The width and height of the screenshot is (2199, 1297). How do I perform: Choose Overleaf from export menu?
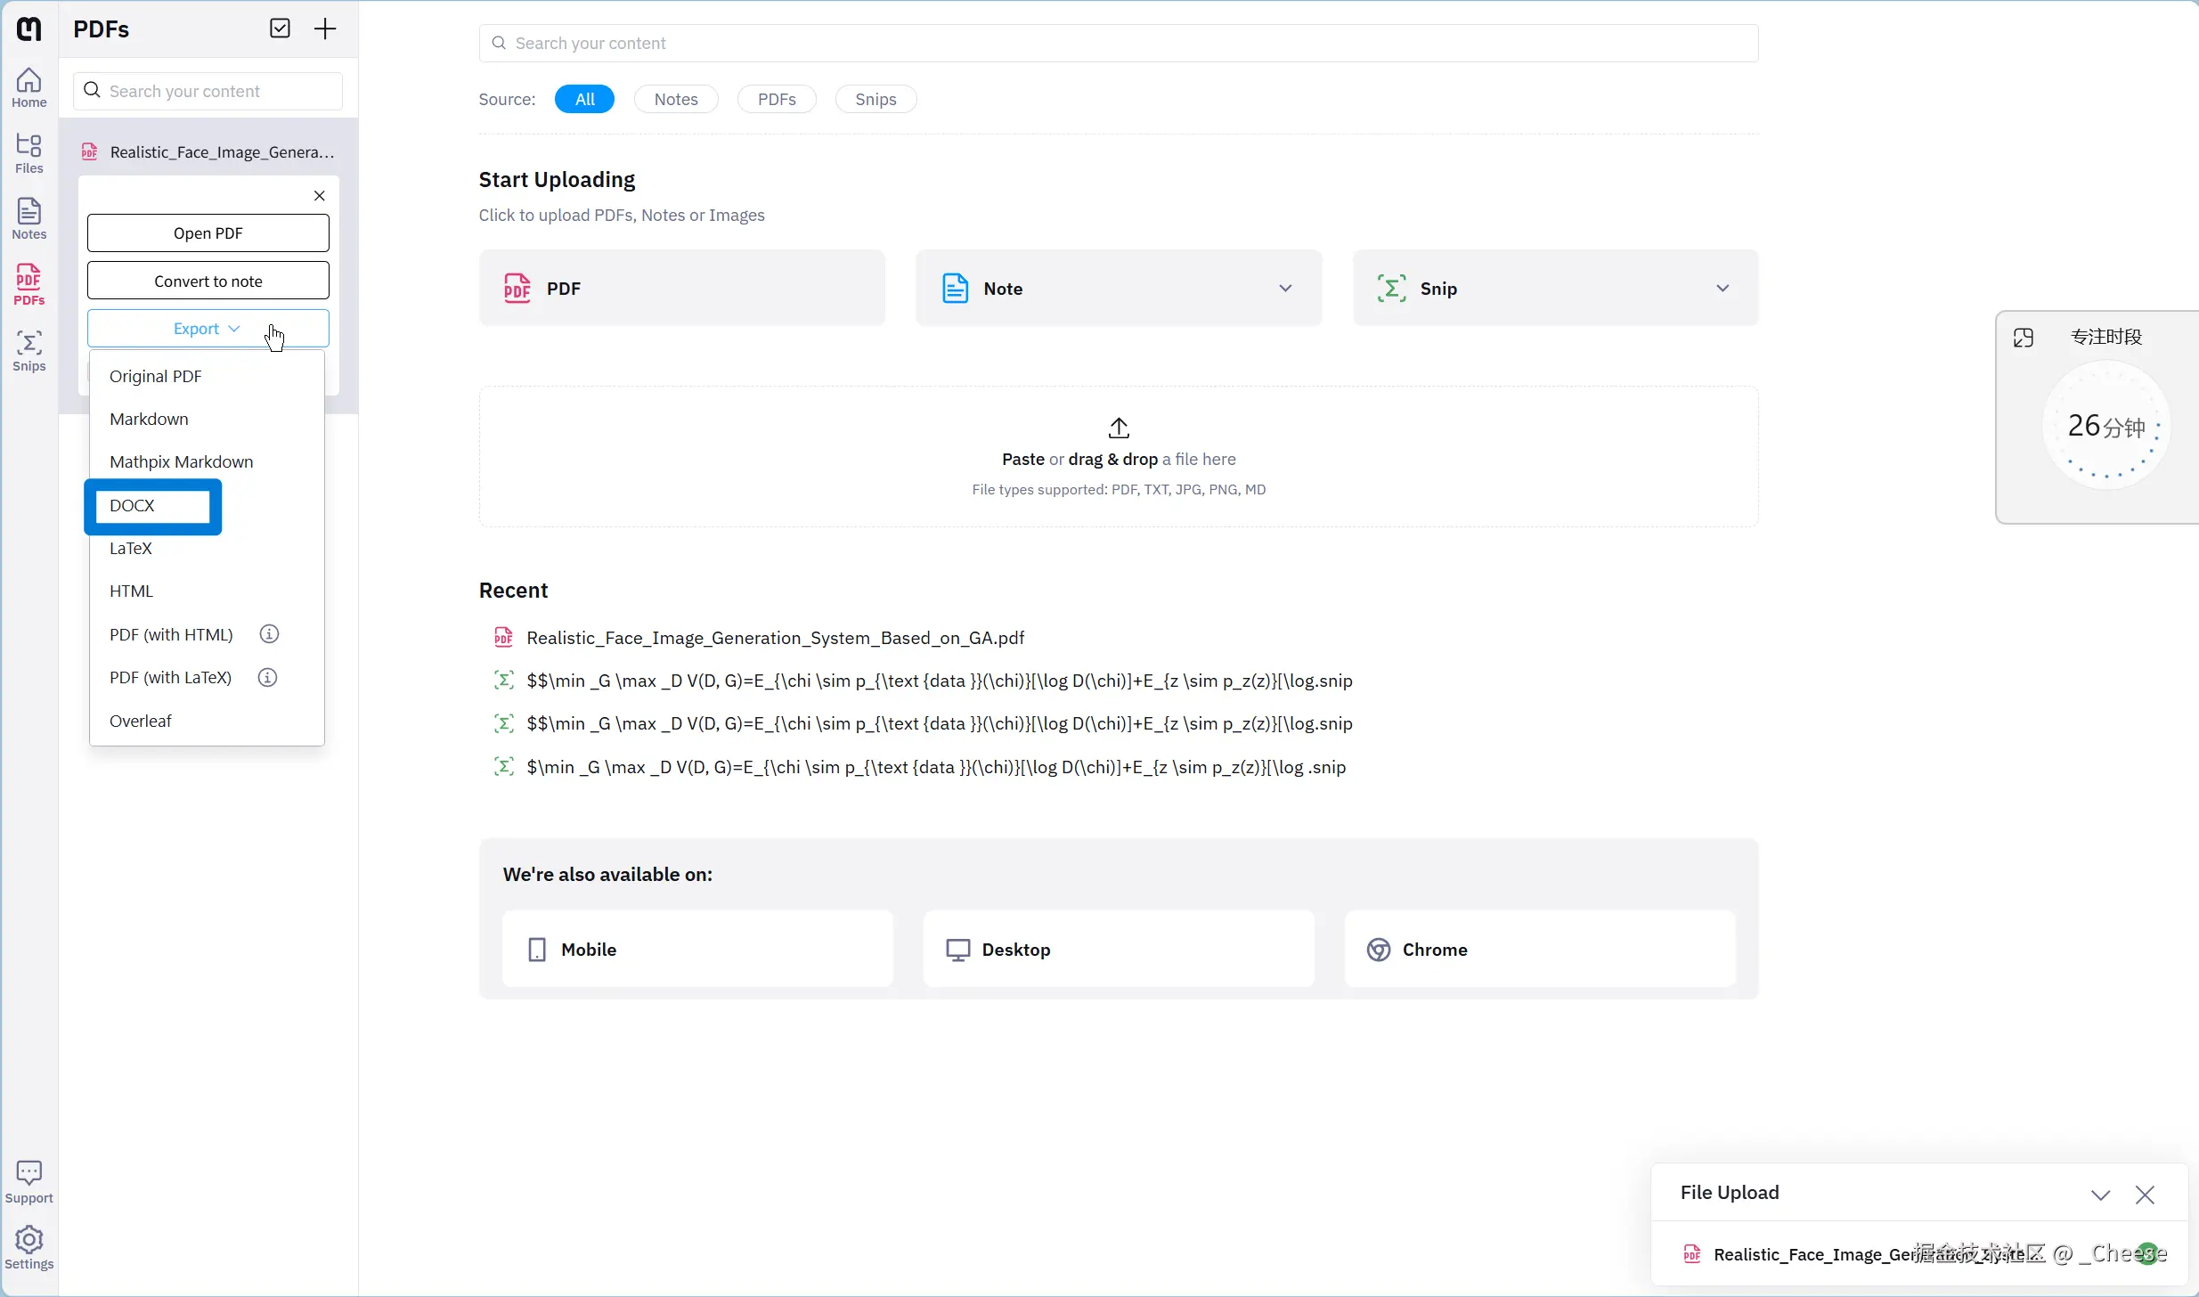(x=141, y=721)
